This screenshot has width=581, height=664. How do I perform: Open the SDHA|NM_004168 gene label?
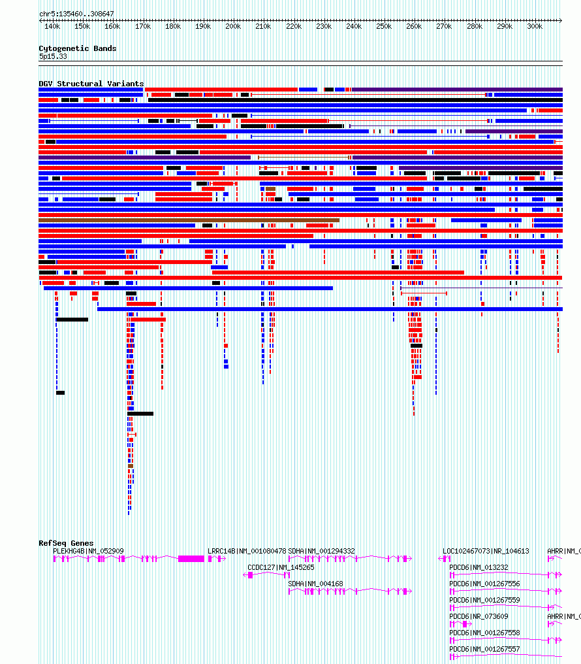pyautogui.click(x=315, y=584)
